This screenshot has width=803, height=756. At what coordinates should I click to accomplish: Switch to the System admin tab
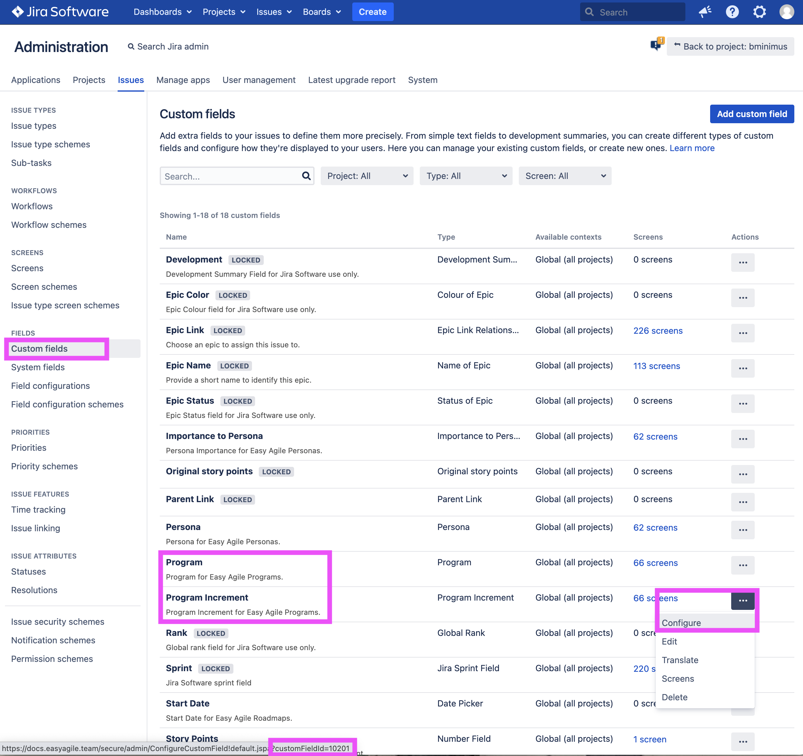[423, 80]
